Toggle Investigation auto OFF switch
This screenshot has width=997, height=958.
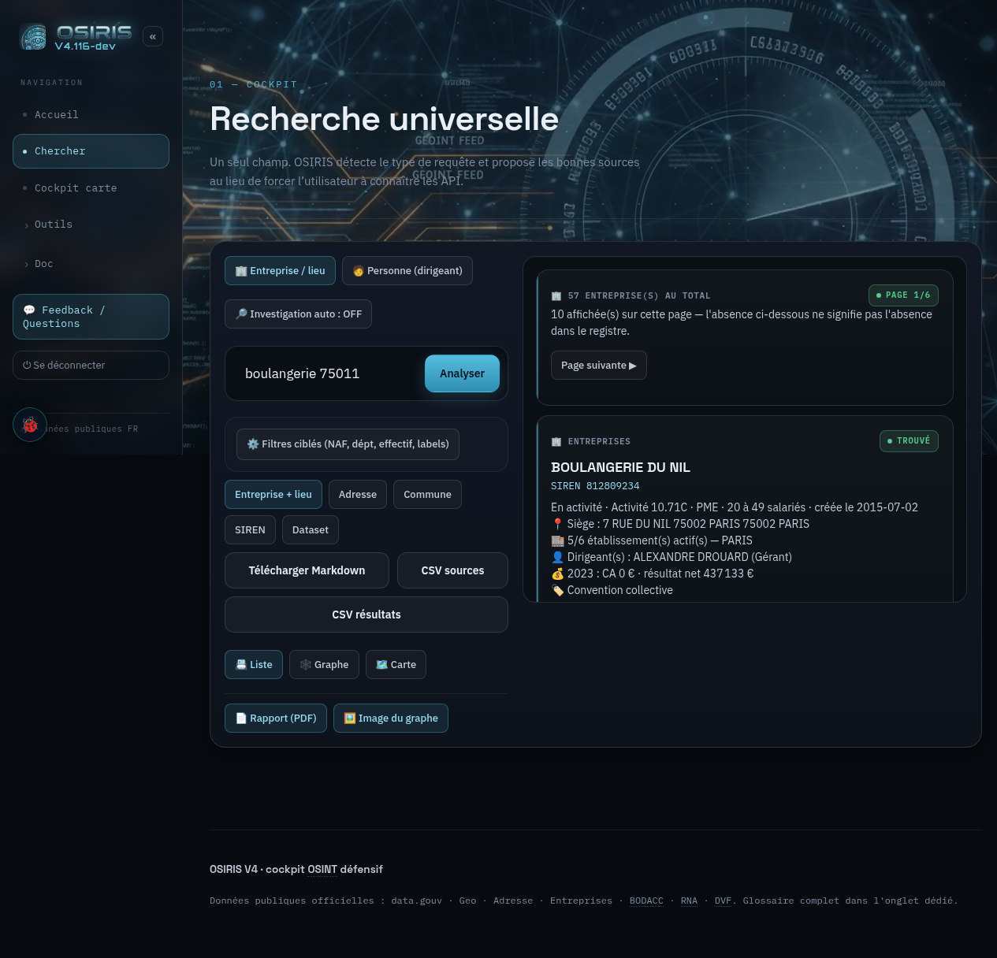298,314
